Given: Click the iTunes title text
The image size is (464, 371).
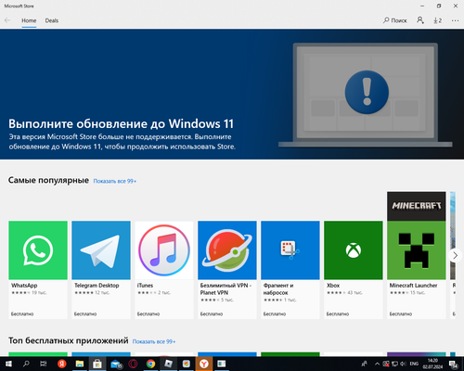Looking at the screenshot, I should click(x=145, y=286).
